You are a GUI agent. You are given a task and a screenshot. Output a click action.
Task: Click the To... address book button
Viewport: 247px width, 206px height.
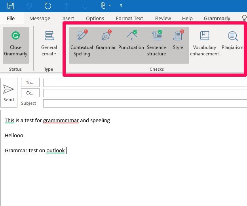pyautogui.click(x=30, y=83)
